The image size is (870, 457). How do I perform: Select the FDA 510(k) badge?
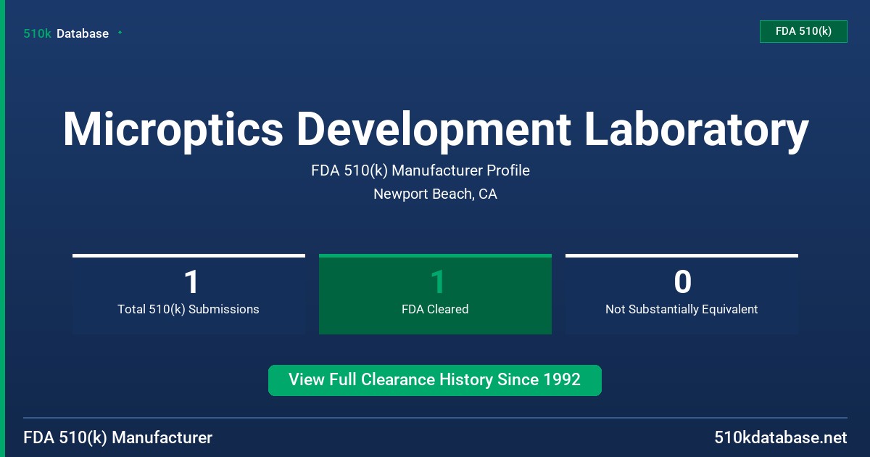(x=803, y=31)
